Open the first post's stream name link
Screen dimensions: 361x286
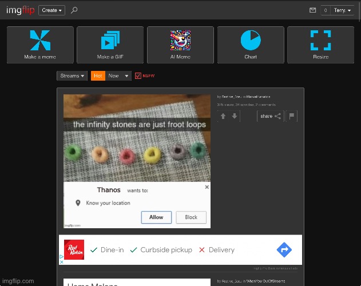coord(258,97)
